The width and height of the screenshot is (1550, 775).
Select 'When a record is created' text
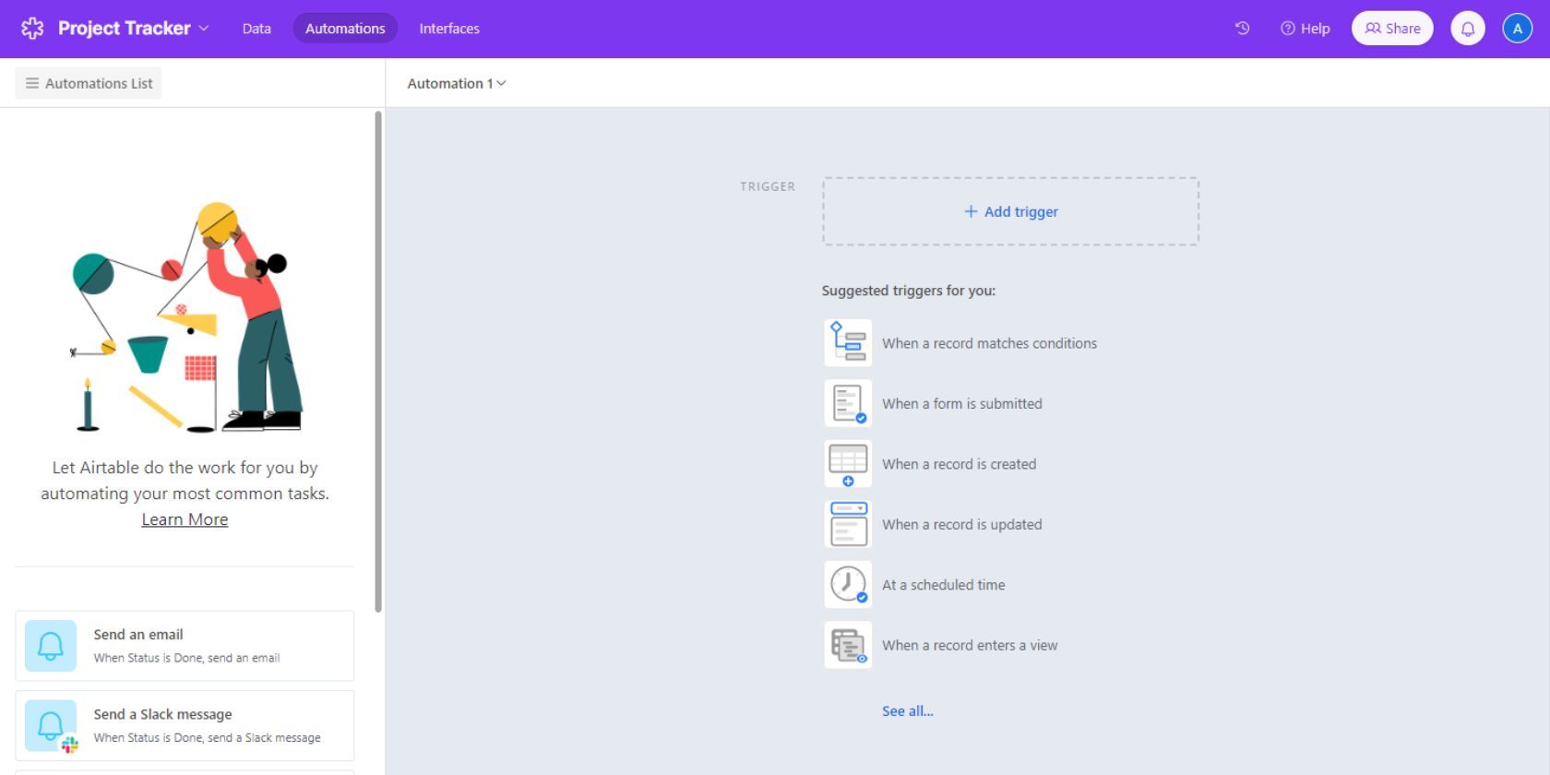click(x=960, y=464)
